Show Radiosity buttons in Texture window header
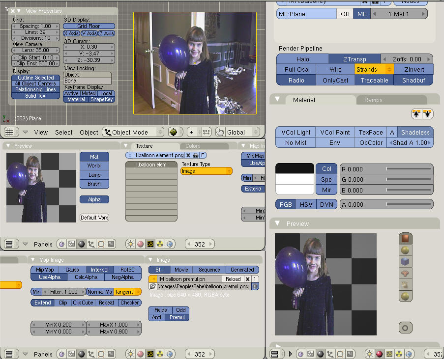The image size is (444, 359). (160, 244)
